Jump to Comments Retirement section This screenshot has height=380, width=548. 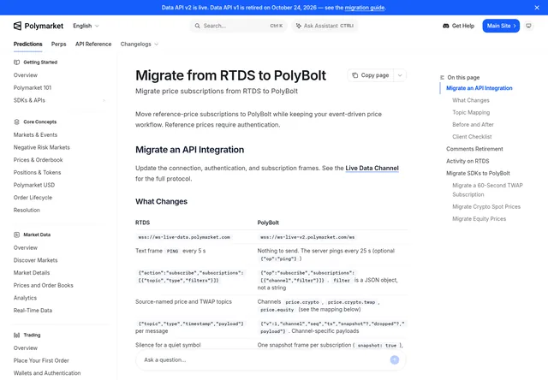pos(474,149)
